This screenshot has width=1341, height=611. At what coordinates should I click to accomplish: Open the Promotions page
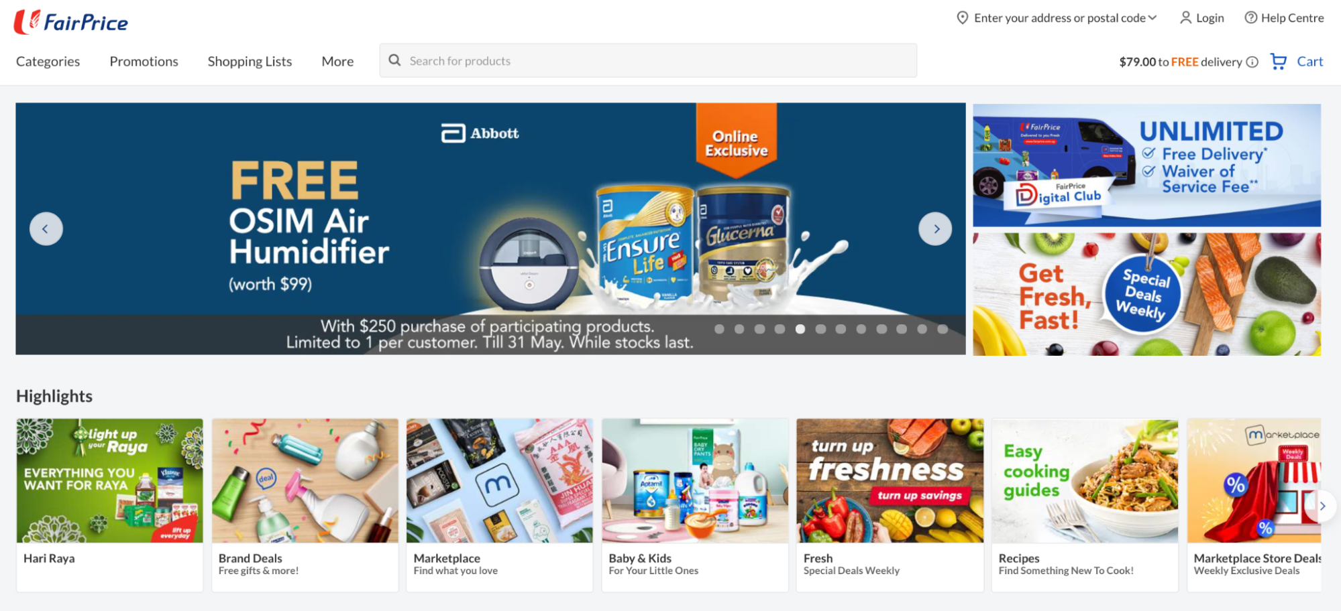144,62
